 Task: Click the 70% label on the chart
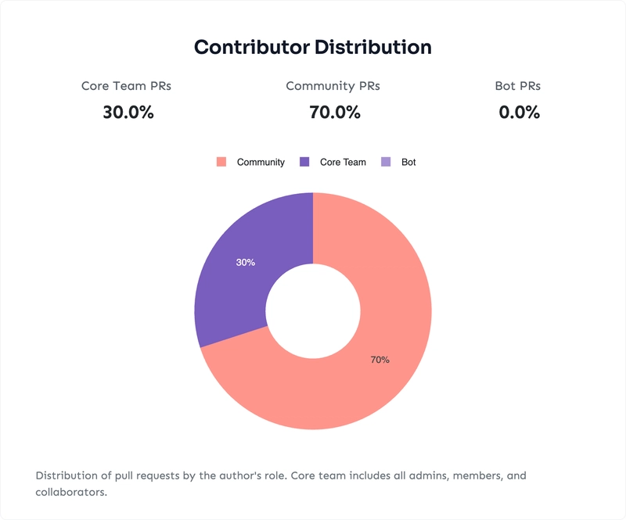(380, 360)
